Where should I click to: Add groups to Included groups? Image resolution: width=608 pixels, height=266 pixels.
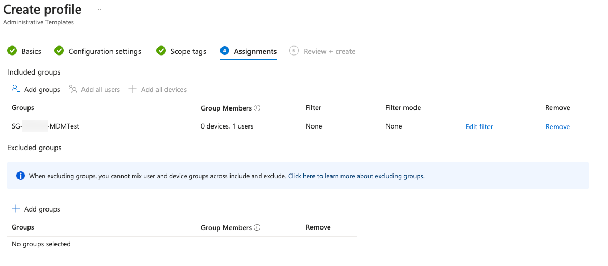point(36,89)
